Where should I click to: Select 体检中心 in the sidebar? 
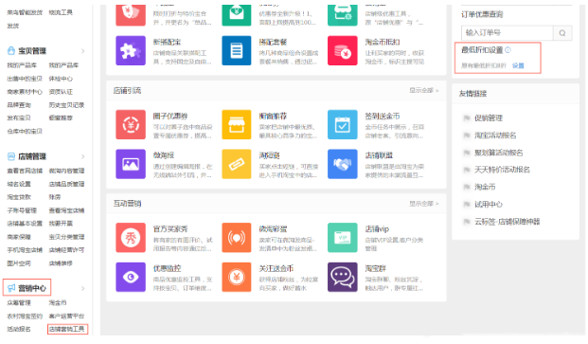[61, 79]
